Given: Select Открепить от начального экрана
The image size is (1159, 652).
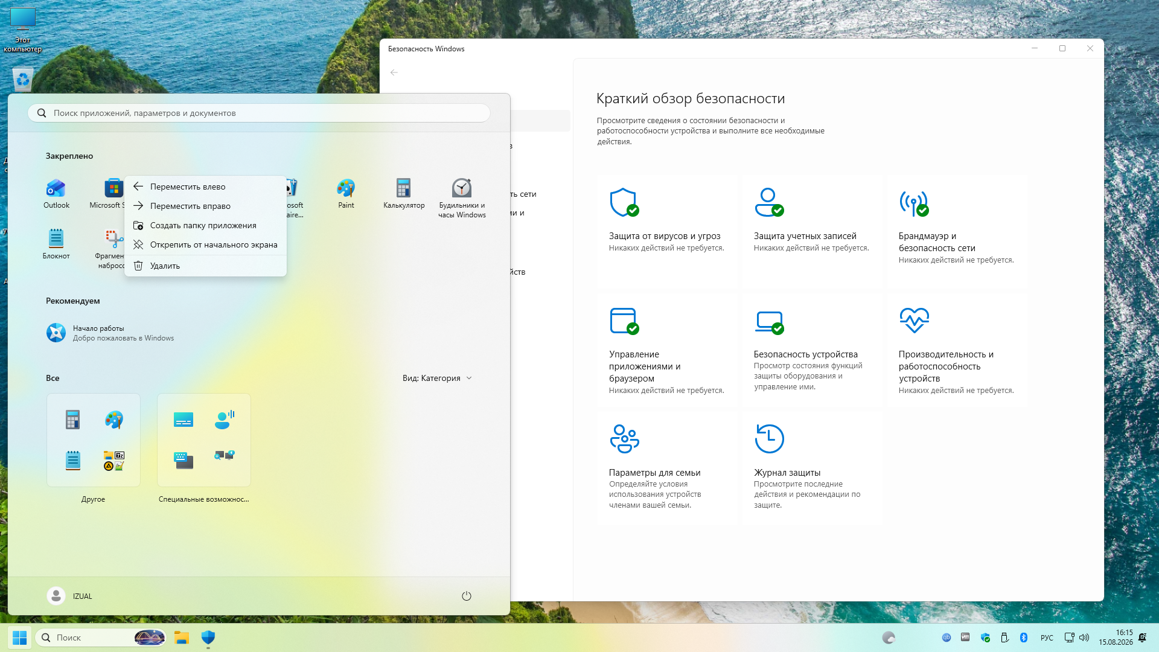Looking at the screenshot, I should point(205,245).
